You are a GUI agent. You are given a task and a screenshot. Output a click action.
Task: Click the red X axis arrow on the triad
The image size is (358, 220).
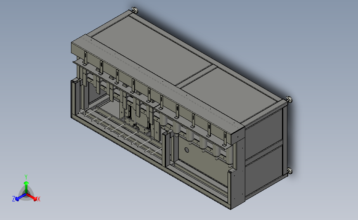pos(32,197)
